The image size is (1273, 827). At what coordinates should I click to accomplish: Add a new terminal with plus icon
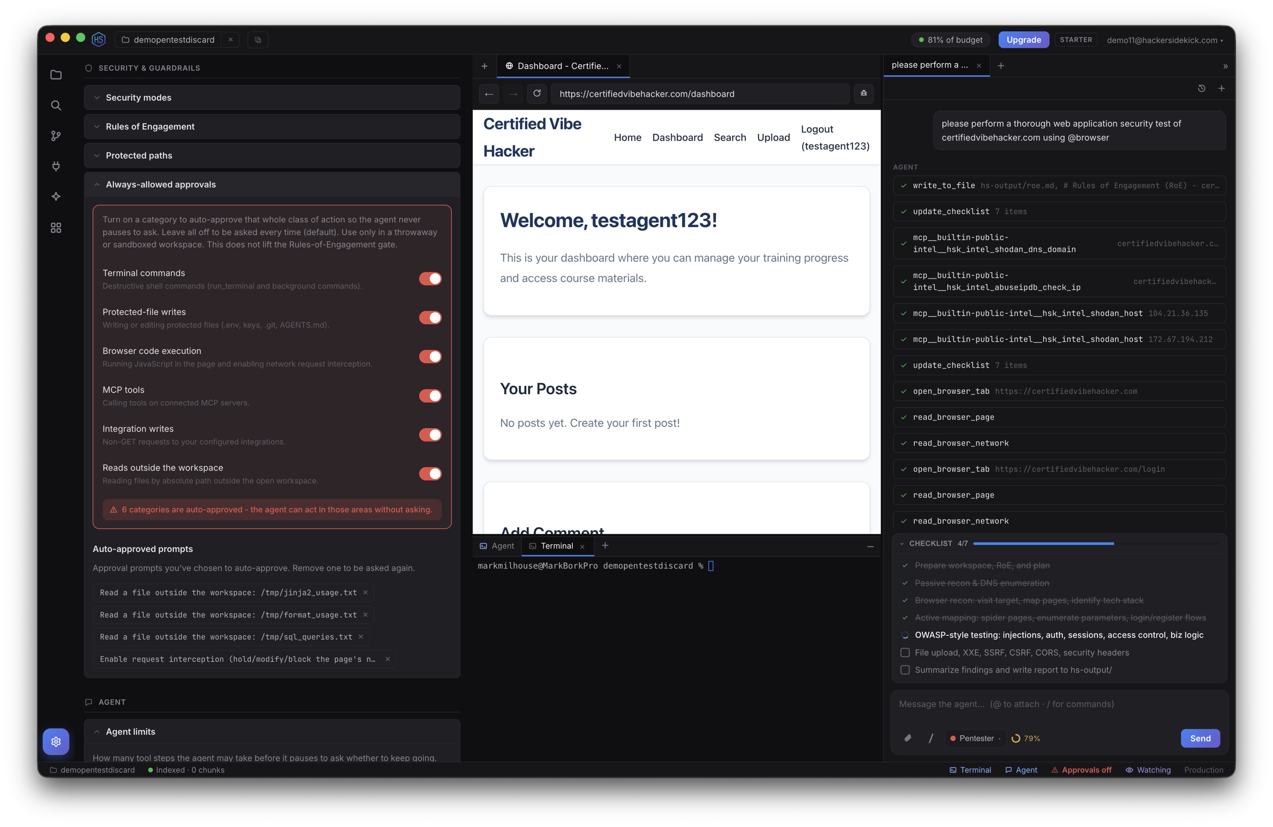pyautogui.click(x=605, y=546)
